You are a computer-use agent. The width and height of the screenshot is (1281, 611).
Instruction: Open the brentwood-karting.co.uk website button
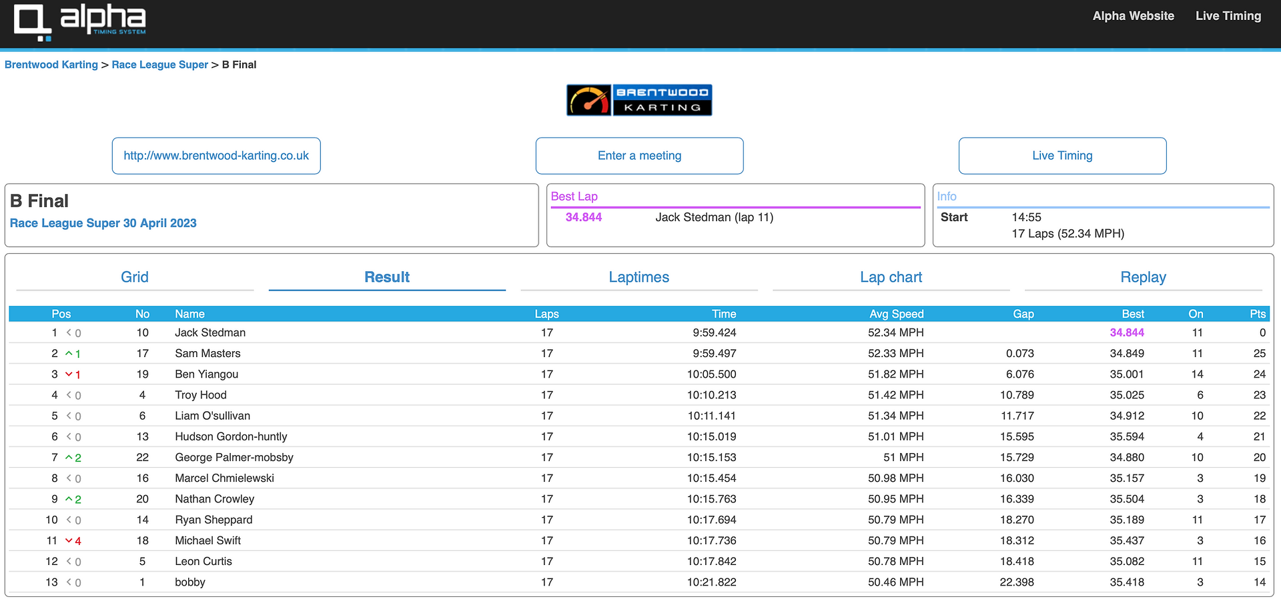(216, 156)
